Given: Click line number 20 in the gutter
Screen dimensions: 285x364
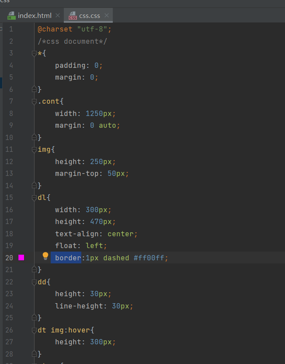Looking at the screenshot, I should point(9,258).
